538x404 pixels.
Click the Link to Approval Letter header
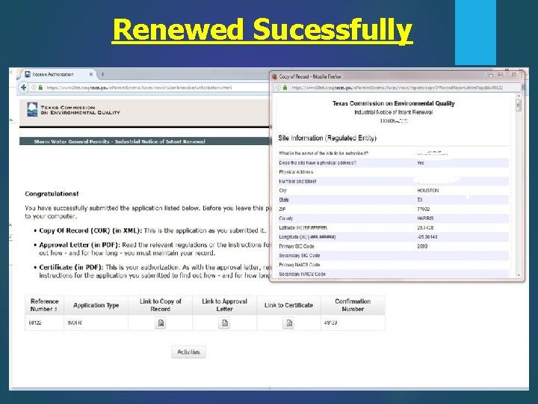point(224,305)
